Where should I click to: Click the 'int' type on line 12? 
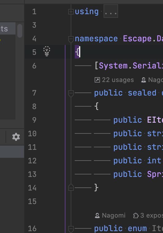(x=154, y=161)
